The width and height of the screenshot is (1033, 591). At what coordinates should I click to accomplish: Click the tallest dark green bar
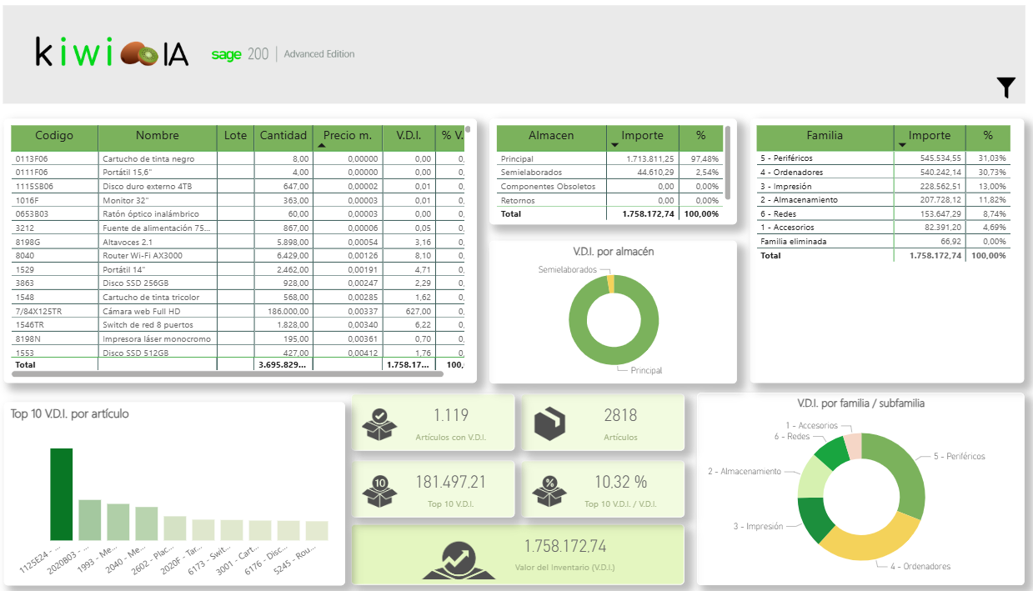[61, 493]
